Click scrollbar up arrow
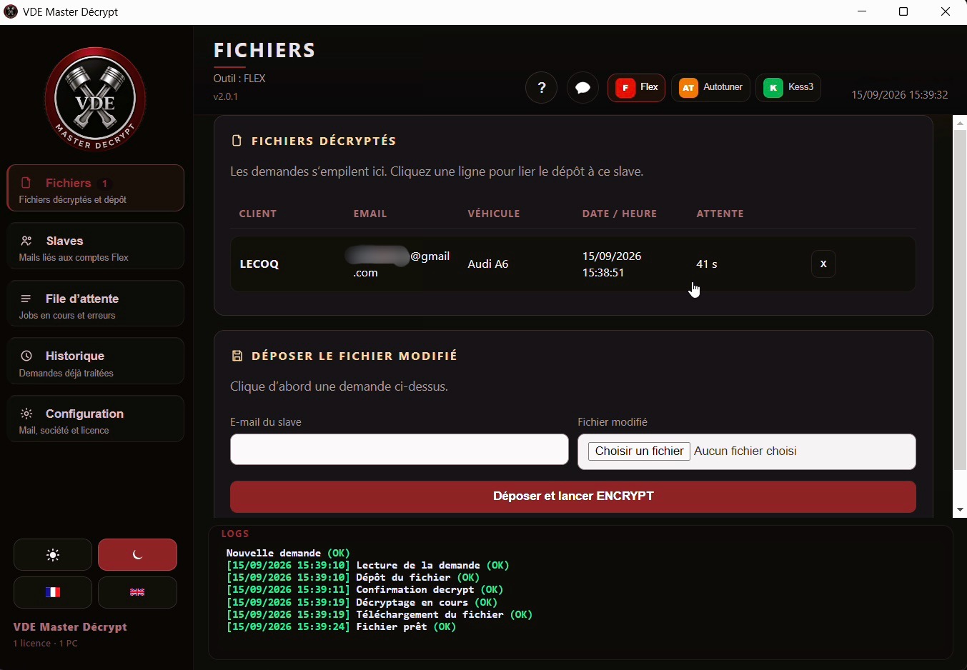The width and height of the screenshot is (967, 670). point(961,124)
